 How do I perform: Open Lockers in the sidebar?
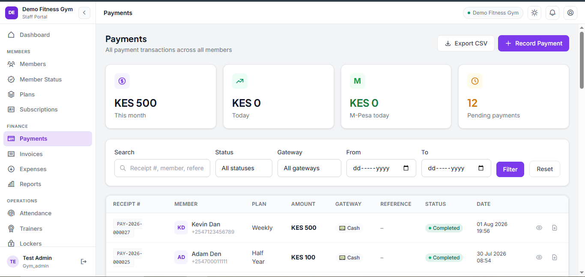pyautogui.click(x=48, y=244)
